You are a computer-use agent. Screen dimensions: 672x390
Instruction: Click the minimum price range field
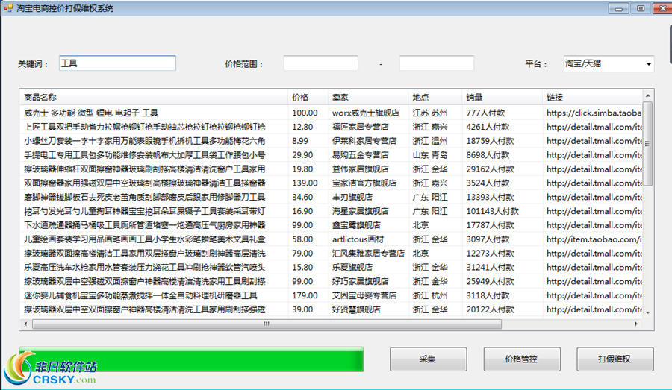(320, 63)
